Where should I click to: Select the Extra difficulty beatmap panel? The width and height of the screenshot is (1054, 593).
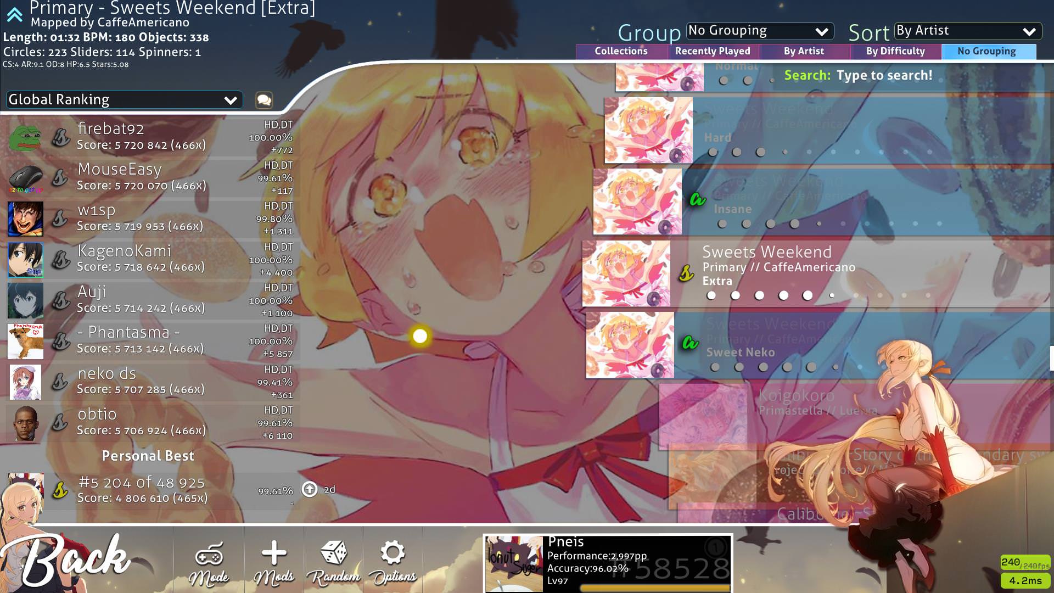tap(818, 273)
